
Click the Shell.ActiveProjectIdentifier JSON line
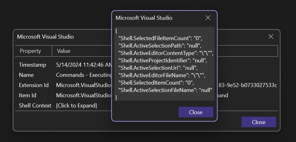point(163,61)
